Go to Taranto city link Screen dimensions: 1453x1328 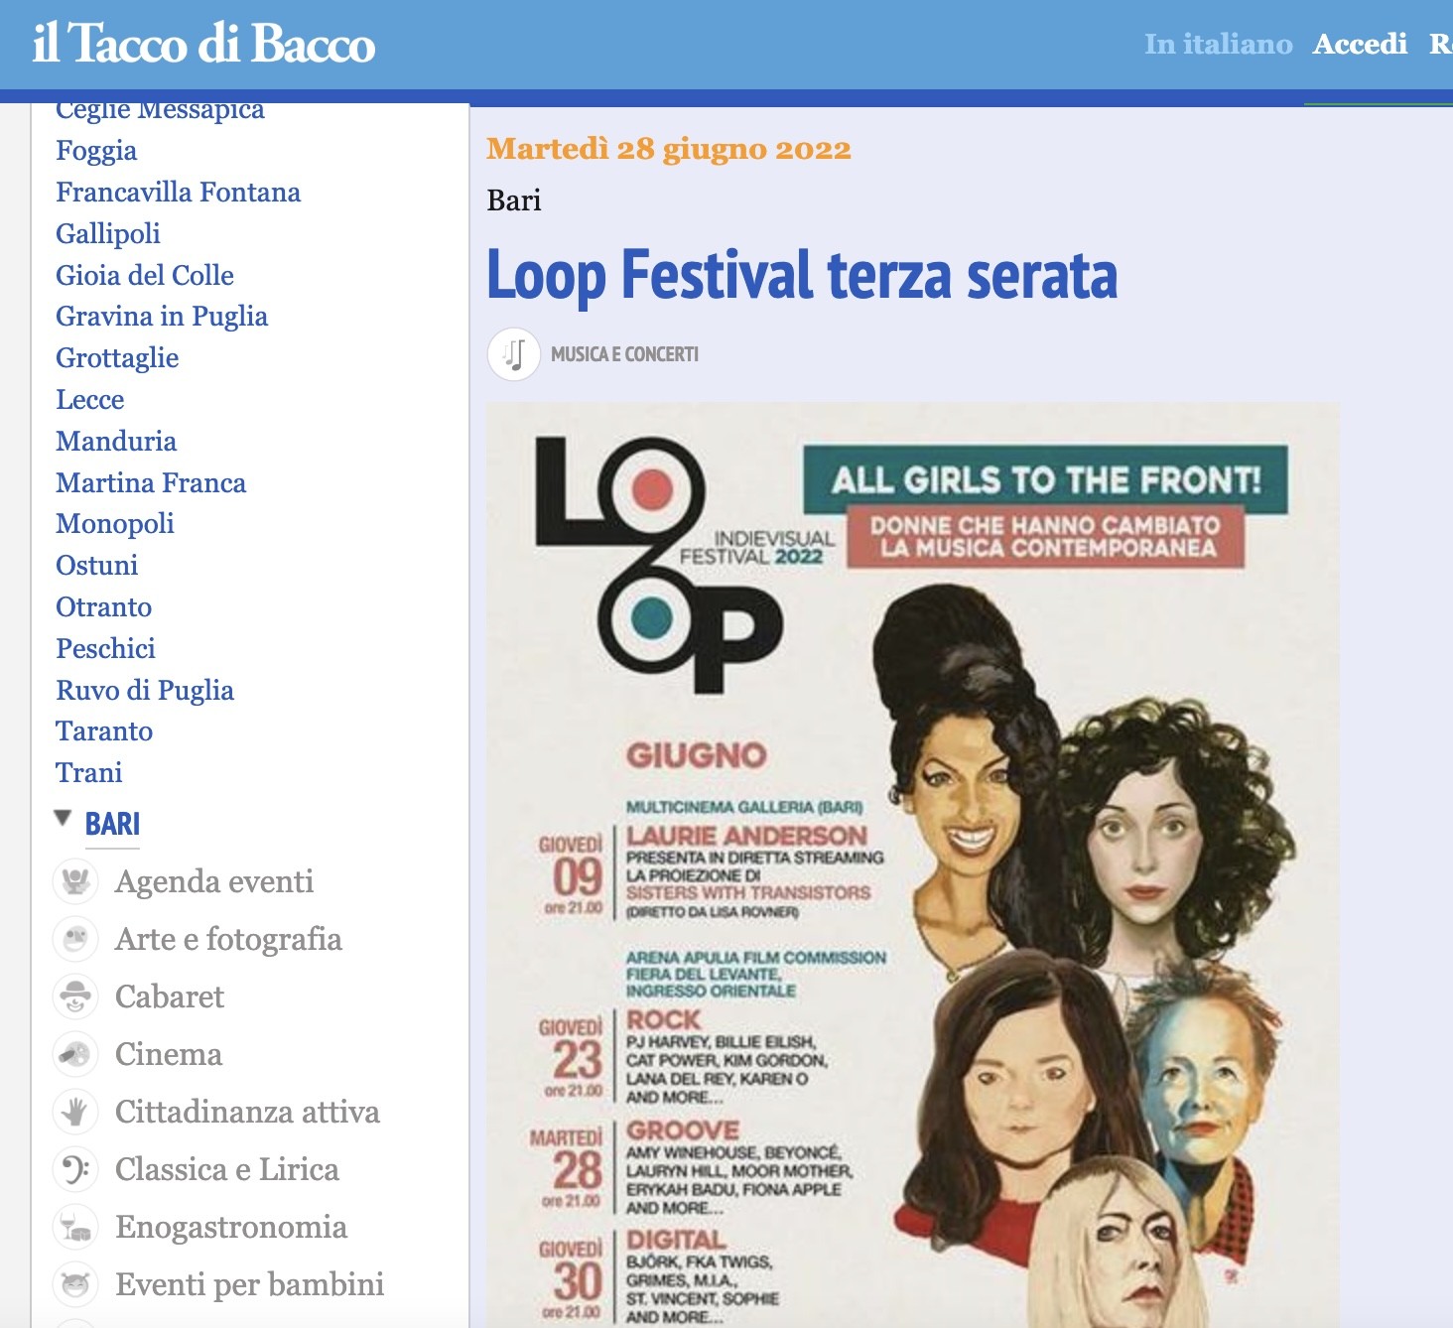point(104,730)
